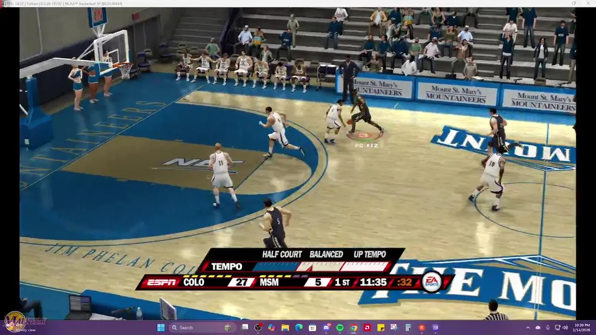This screenshot has height=335, width=596.
Task: Click MSM score of 5
Action: pos(318,282)
